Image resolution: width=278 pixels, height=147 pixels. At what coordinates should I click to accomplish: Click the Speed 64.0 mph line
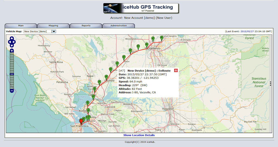(x=130, y=82)
